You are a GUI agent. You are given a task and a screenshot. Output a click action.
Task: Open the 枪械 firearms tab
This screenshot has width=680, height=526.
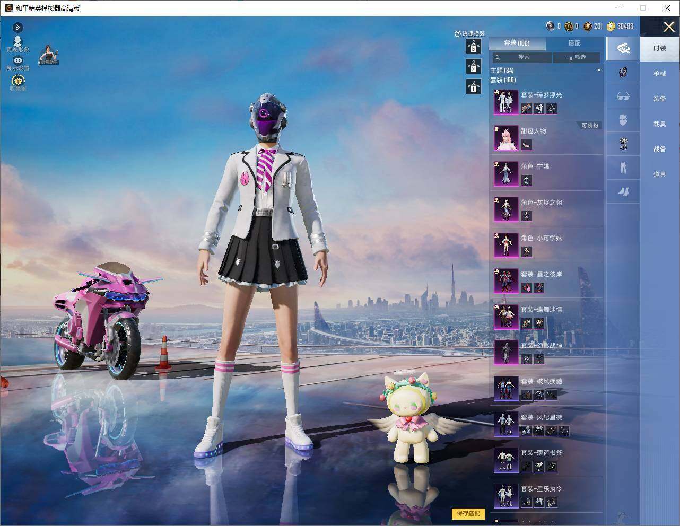[659, 74]
